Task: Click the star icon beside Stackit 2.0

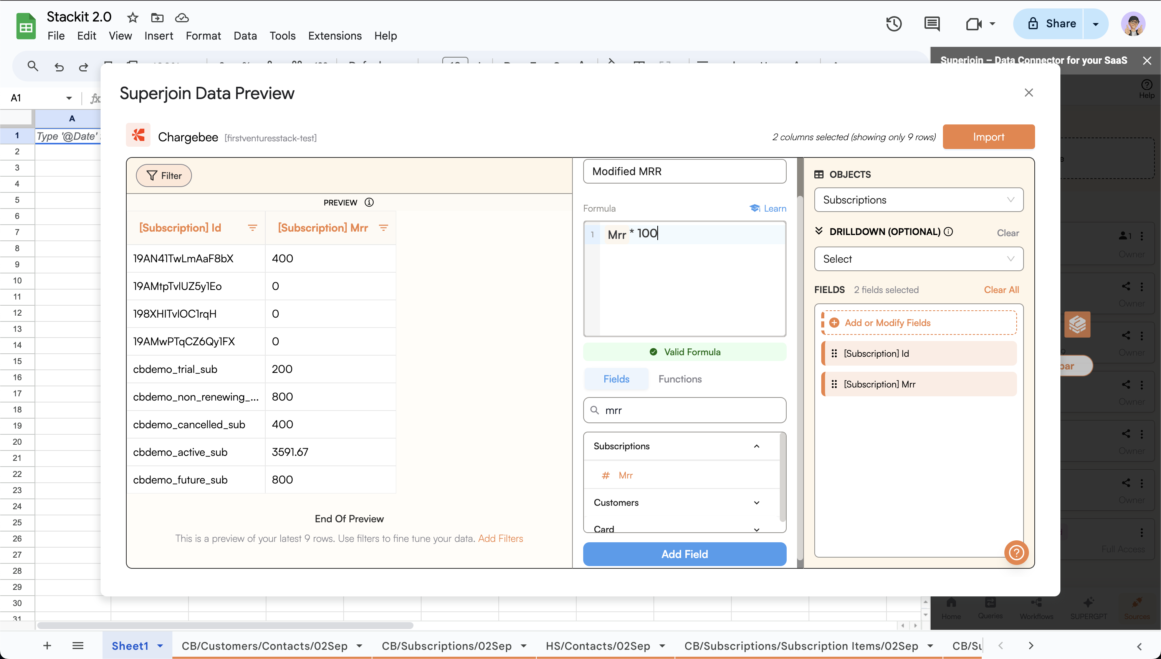Action: (132, 18)
